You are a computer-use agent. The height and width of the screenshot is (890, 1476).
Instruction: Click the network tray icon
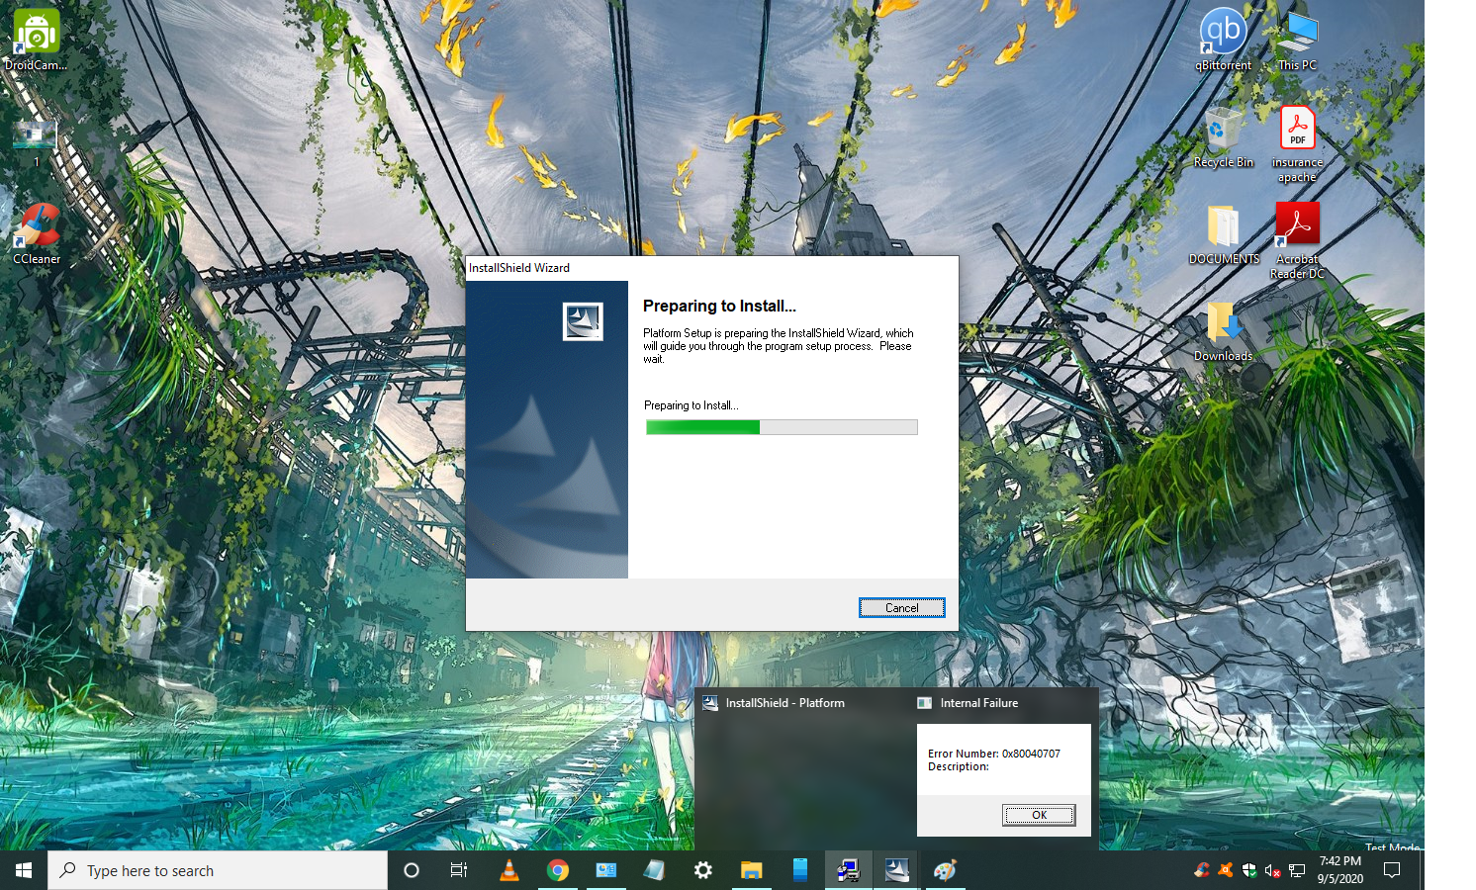point(1297,870)
